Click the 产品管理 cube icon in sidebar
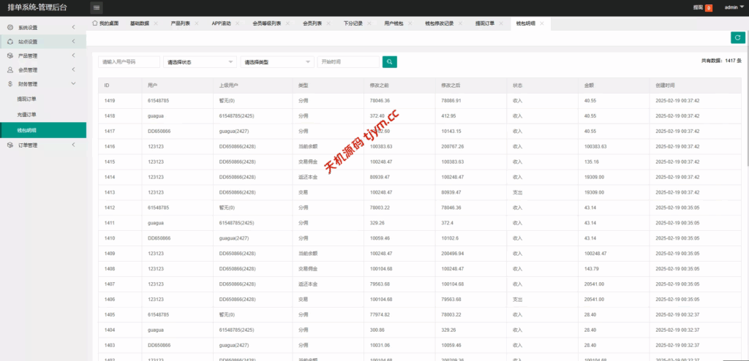This screenshot has width=749, height=361. (x=10, y=56)
